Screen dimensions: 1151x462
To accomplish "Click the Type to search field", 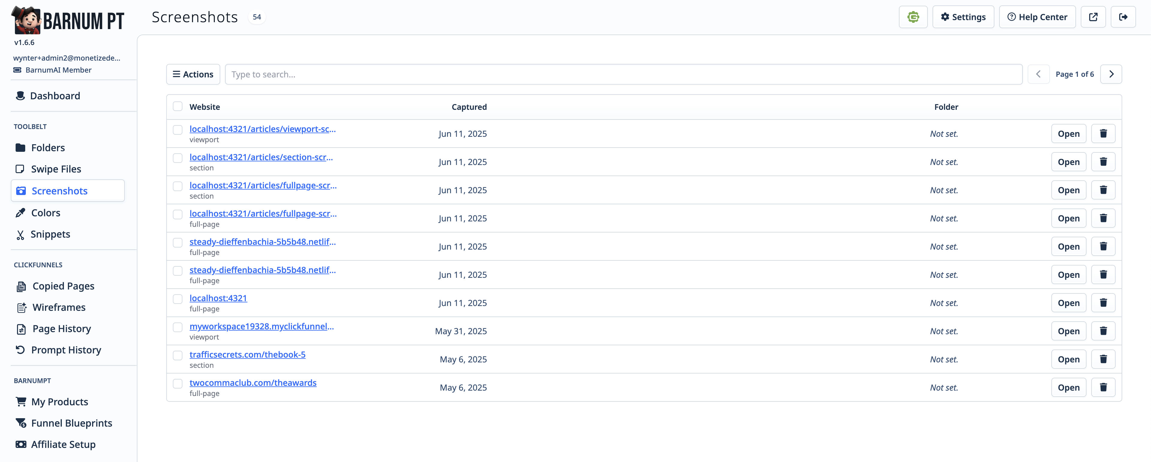I will coord(623,74).
